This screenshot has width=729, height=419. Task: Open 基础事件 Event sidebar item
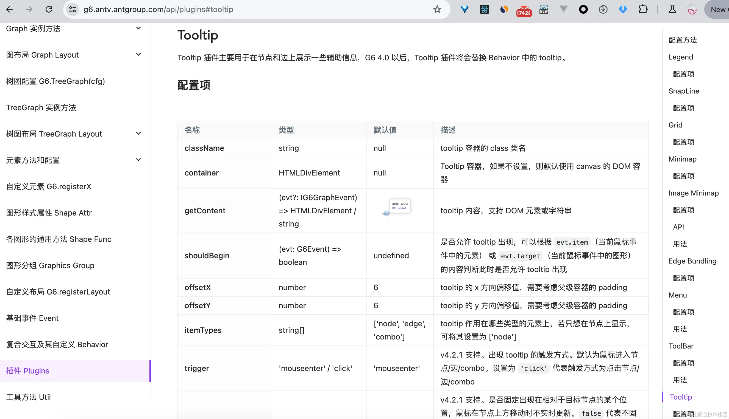click(x=32, y=318)
